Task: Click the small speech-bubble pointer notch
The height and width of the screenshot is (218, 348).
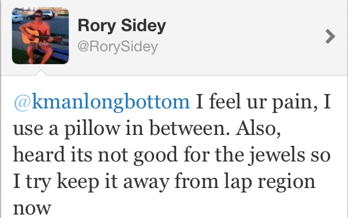Action: click(x=41, y=73)
